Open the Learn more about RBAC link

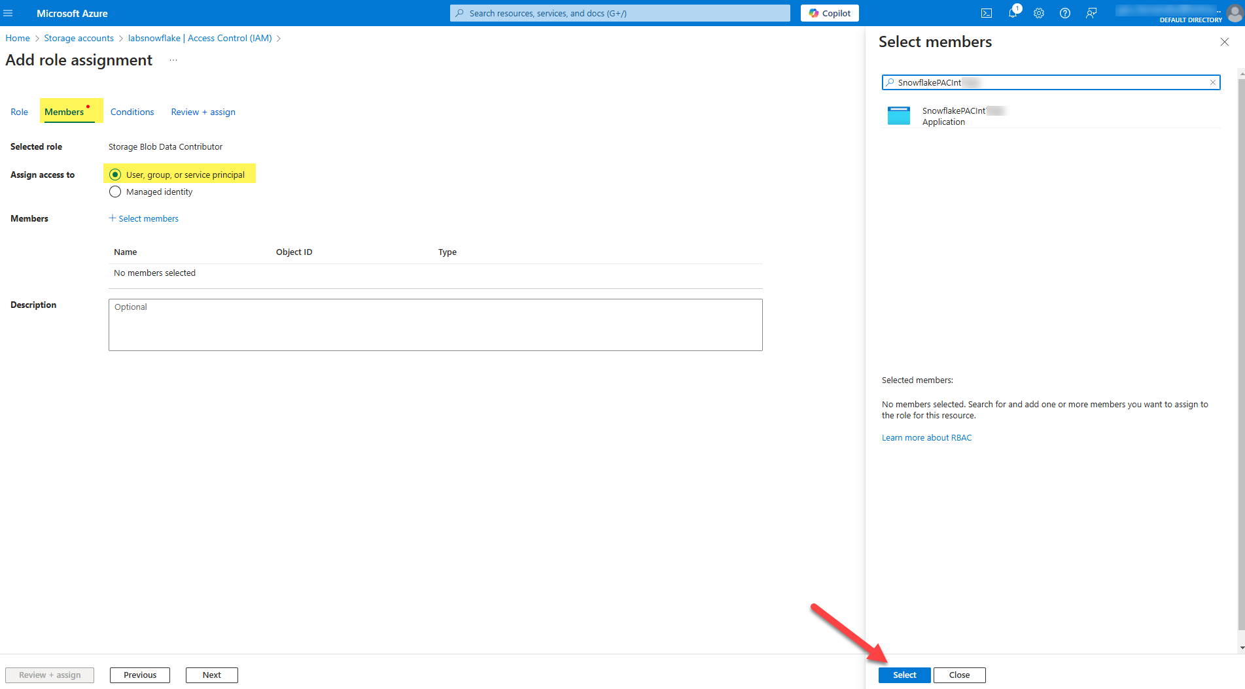(926, 437)
